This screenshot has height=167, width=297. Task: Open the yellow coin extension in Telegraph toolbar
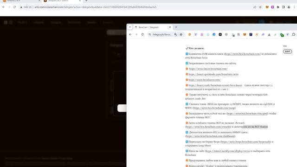190,34
